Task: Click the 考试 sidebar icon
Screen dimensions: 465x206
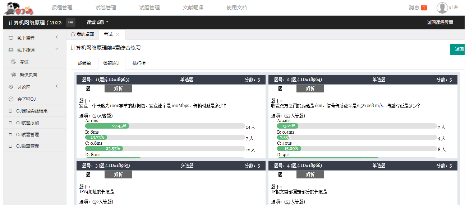Action: click(14, 62)
